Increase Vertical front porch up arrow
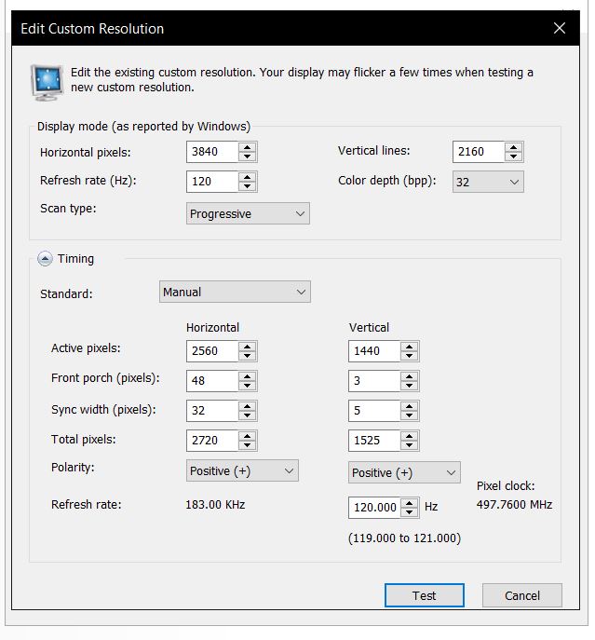Viewport: 595px width, 640px height. coord(410,376)
